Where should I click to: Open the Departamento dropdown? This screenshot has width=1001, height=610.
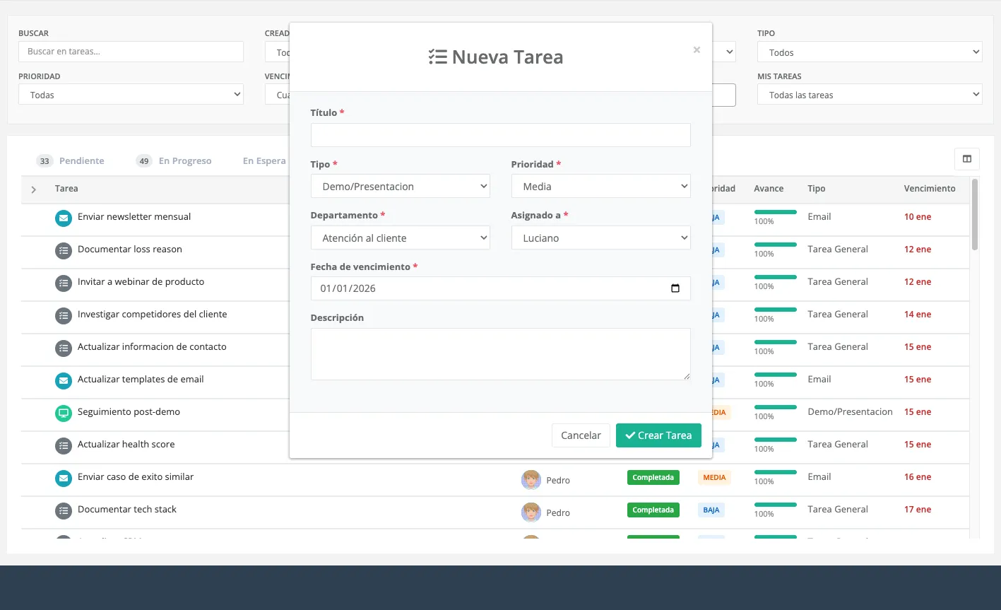click(401, 238)
